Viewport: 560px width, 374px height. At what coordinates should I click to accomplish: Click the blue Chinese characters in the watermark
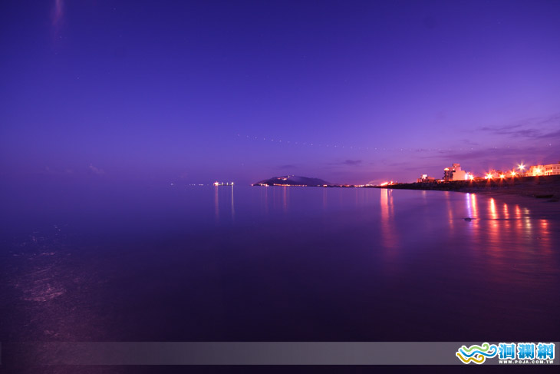tap(525, 351)
